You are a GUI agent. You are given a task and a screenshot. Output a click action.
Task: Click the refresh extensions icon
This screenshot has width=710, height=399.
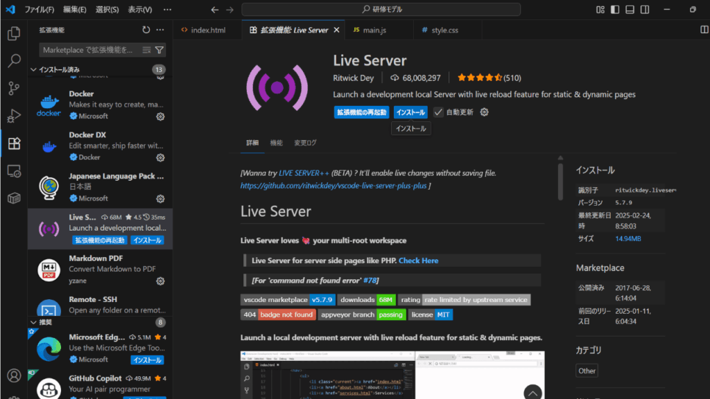click(146, 30)
